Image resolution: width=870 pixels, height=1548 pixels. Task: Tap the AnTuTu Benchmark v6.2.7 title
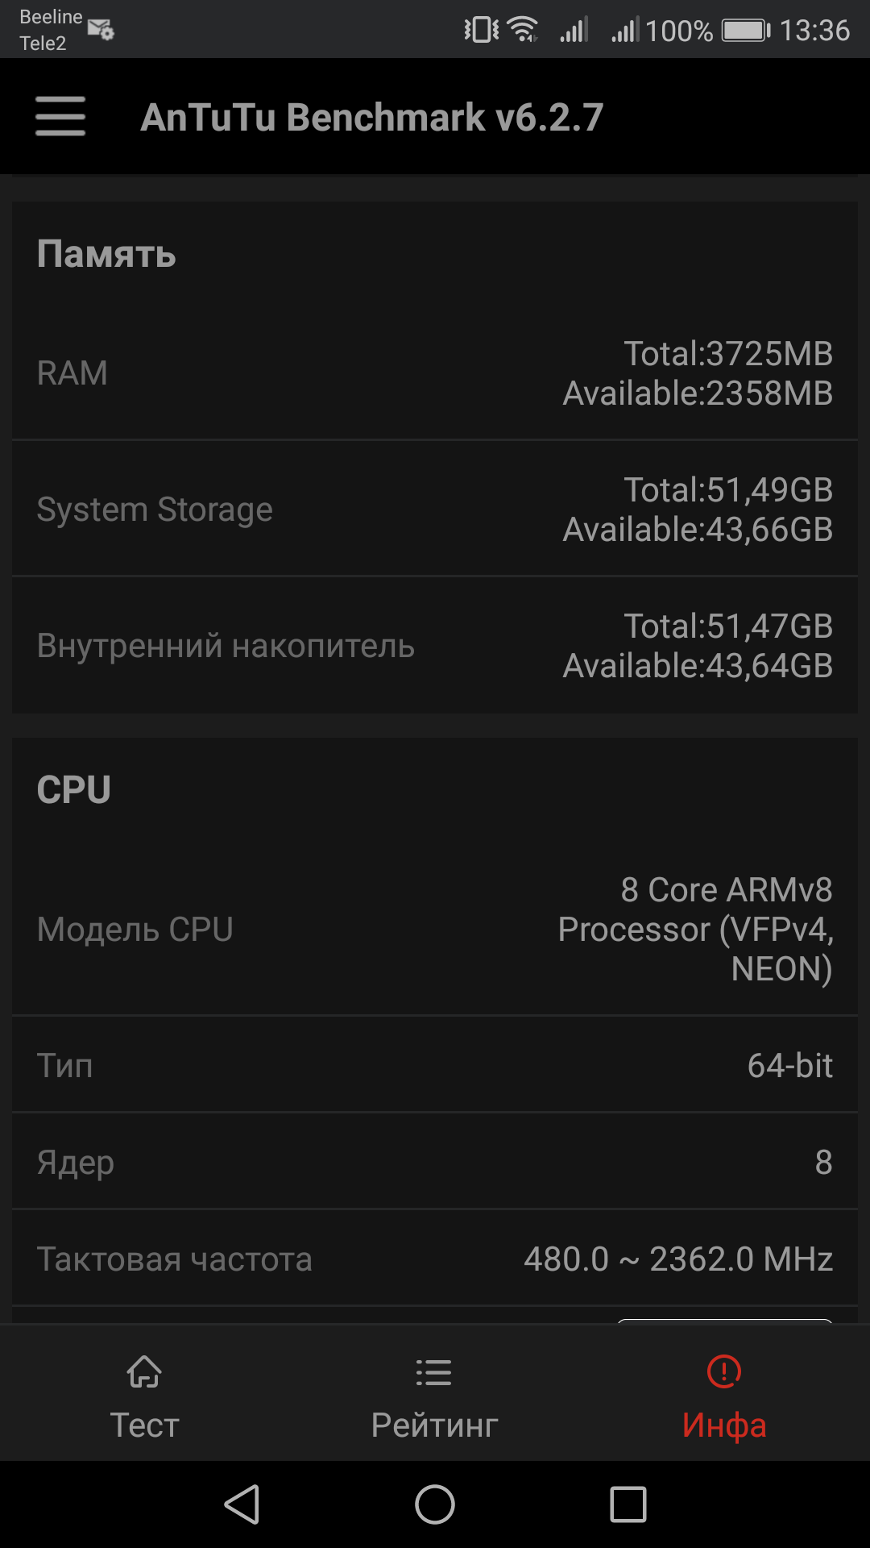click(372, 117)
